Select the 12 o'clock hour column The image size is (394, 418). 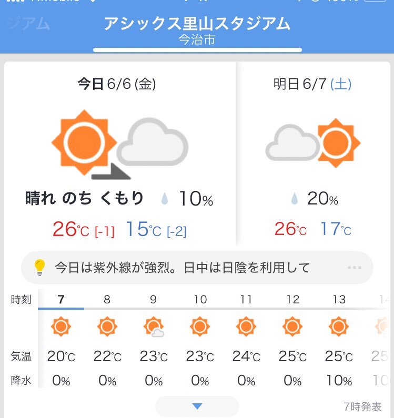click(x=292, y=339)
